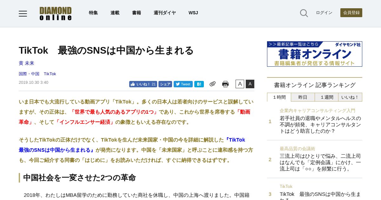Click the 会員登録 button

[x=351, y=13]
